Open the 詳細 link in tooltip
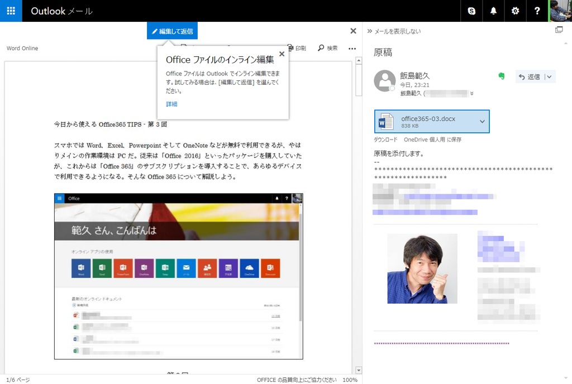This screenshot has height=384, width=572. pos(171,104)
